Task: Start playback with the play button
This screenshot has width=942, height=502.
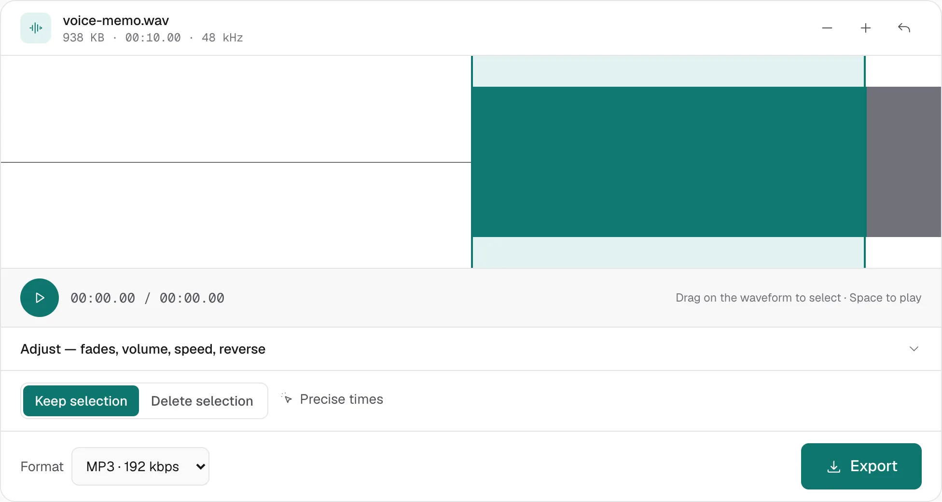Action: pyautogui.click(x=40, y=298)
